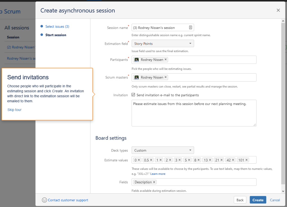Remove Rodney Nissen from Participants
Image resolution: width=287 pixels, height=207 pixels.
click(166, 60)
